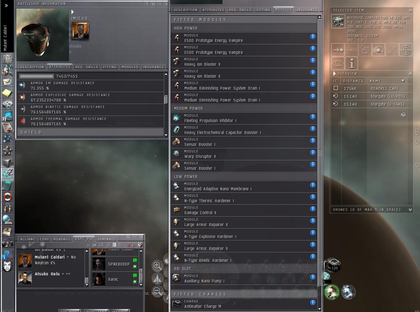Click the Show Info 'i' icon in Selected Item
This screenshot has height=312, width=420.
coord(351,63)
